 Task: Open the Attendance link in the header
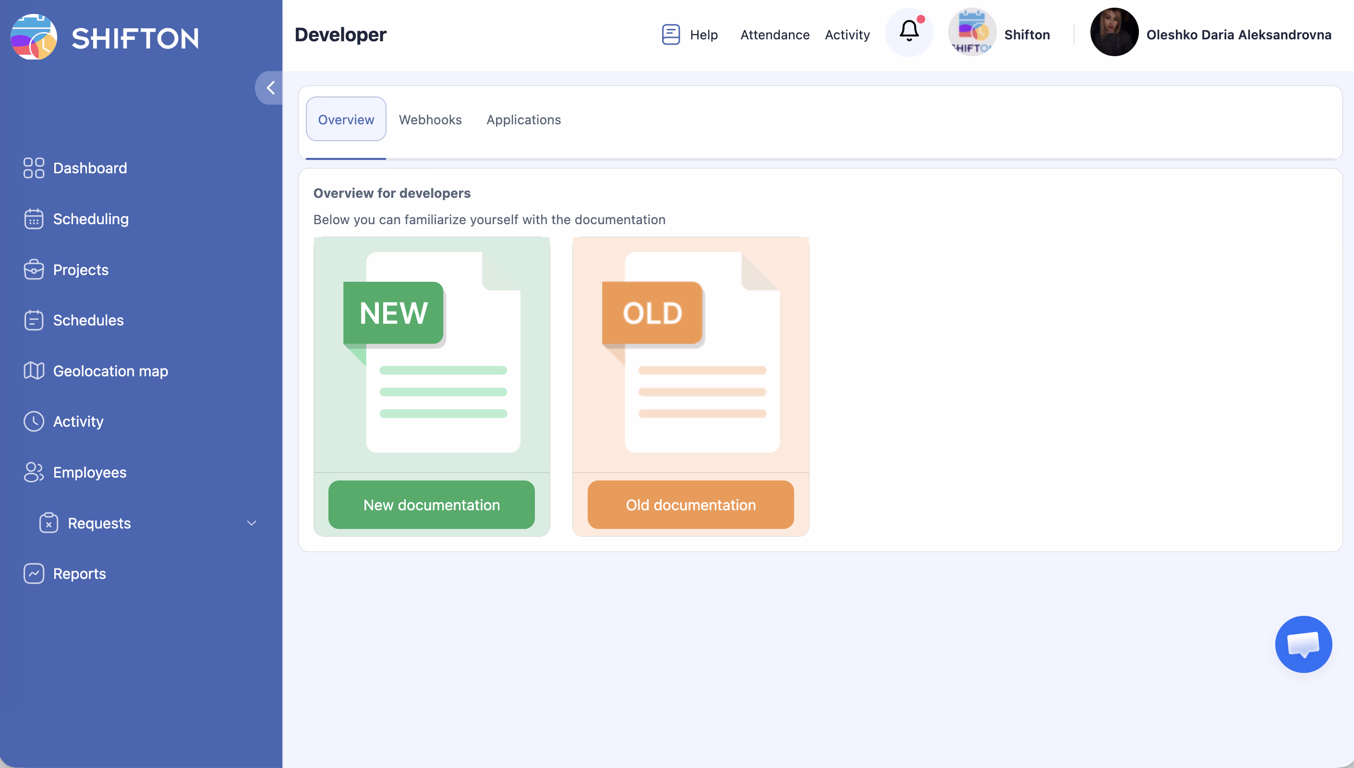pos(774,35)
